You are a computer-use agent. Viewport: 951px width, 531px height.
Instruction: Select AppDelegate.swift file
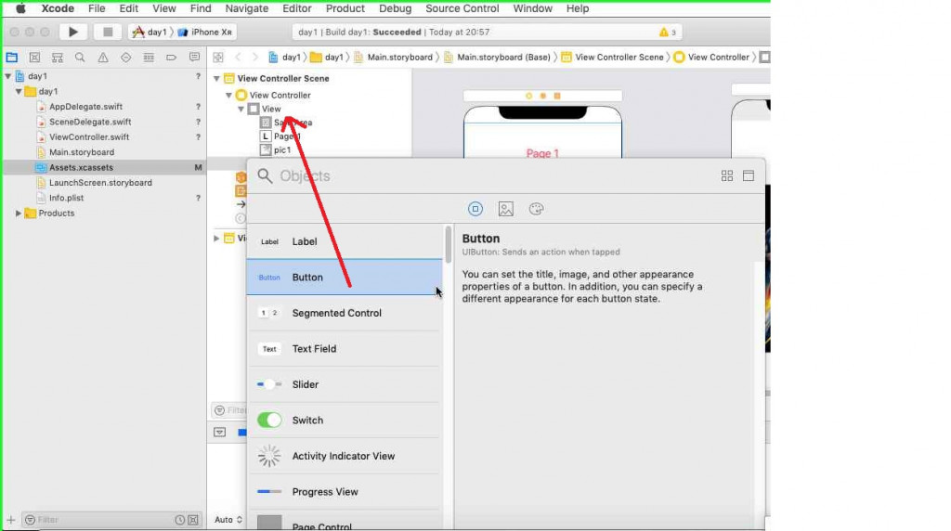tap(85, 107)
